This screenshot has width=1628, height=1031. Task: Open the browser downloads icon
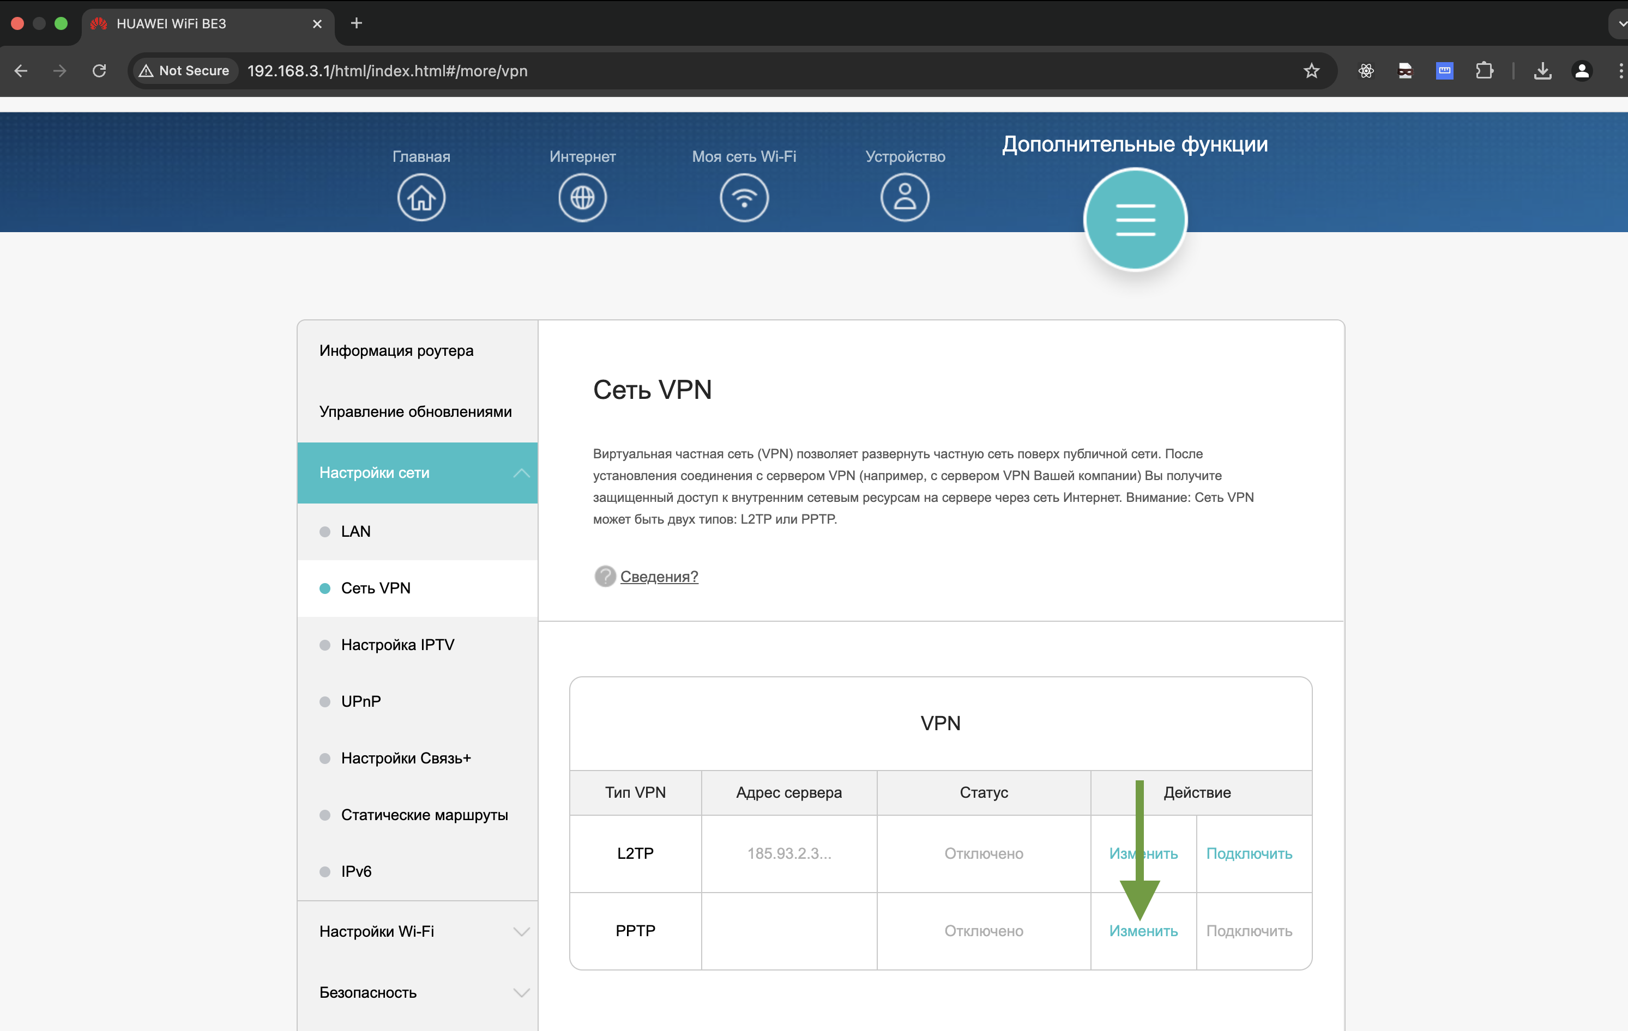(x=1543, y=70)
